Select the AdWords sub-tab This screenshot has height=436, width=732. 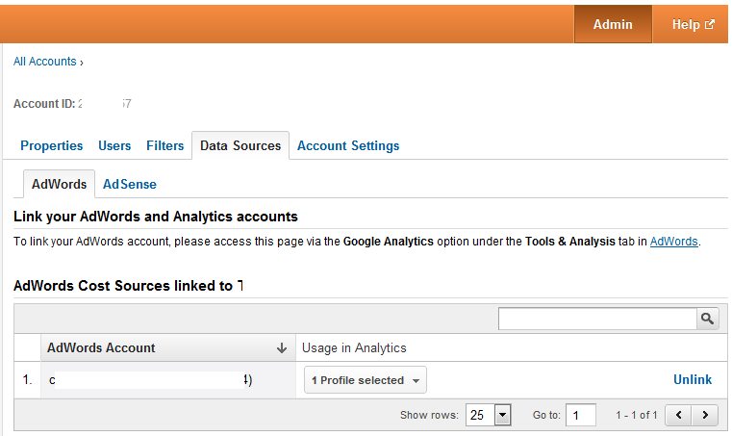[60, 184]
